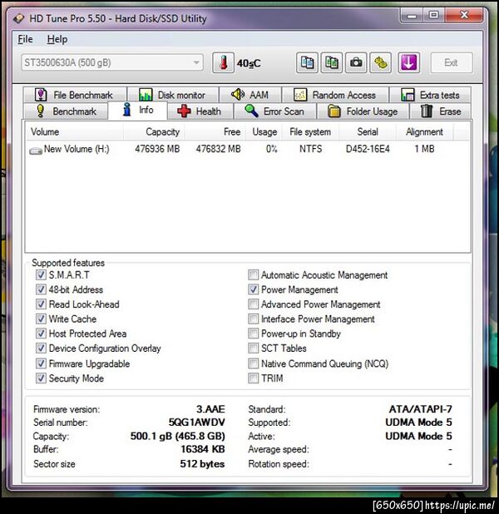Toggle the Read Look-Ahead checkbox

[41, 304]
